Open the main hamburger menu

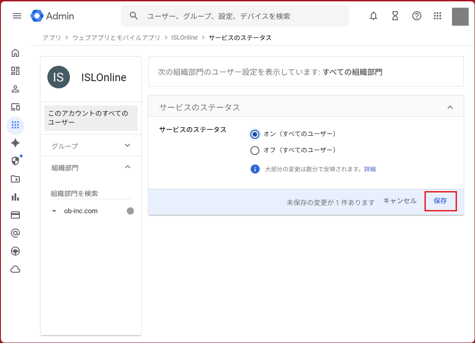17,16
